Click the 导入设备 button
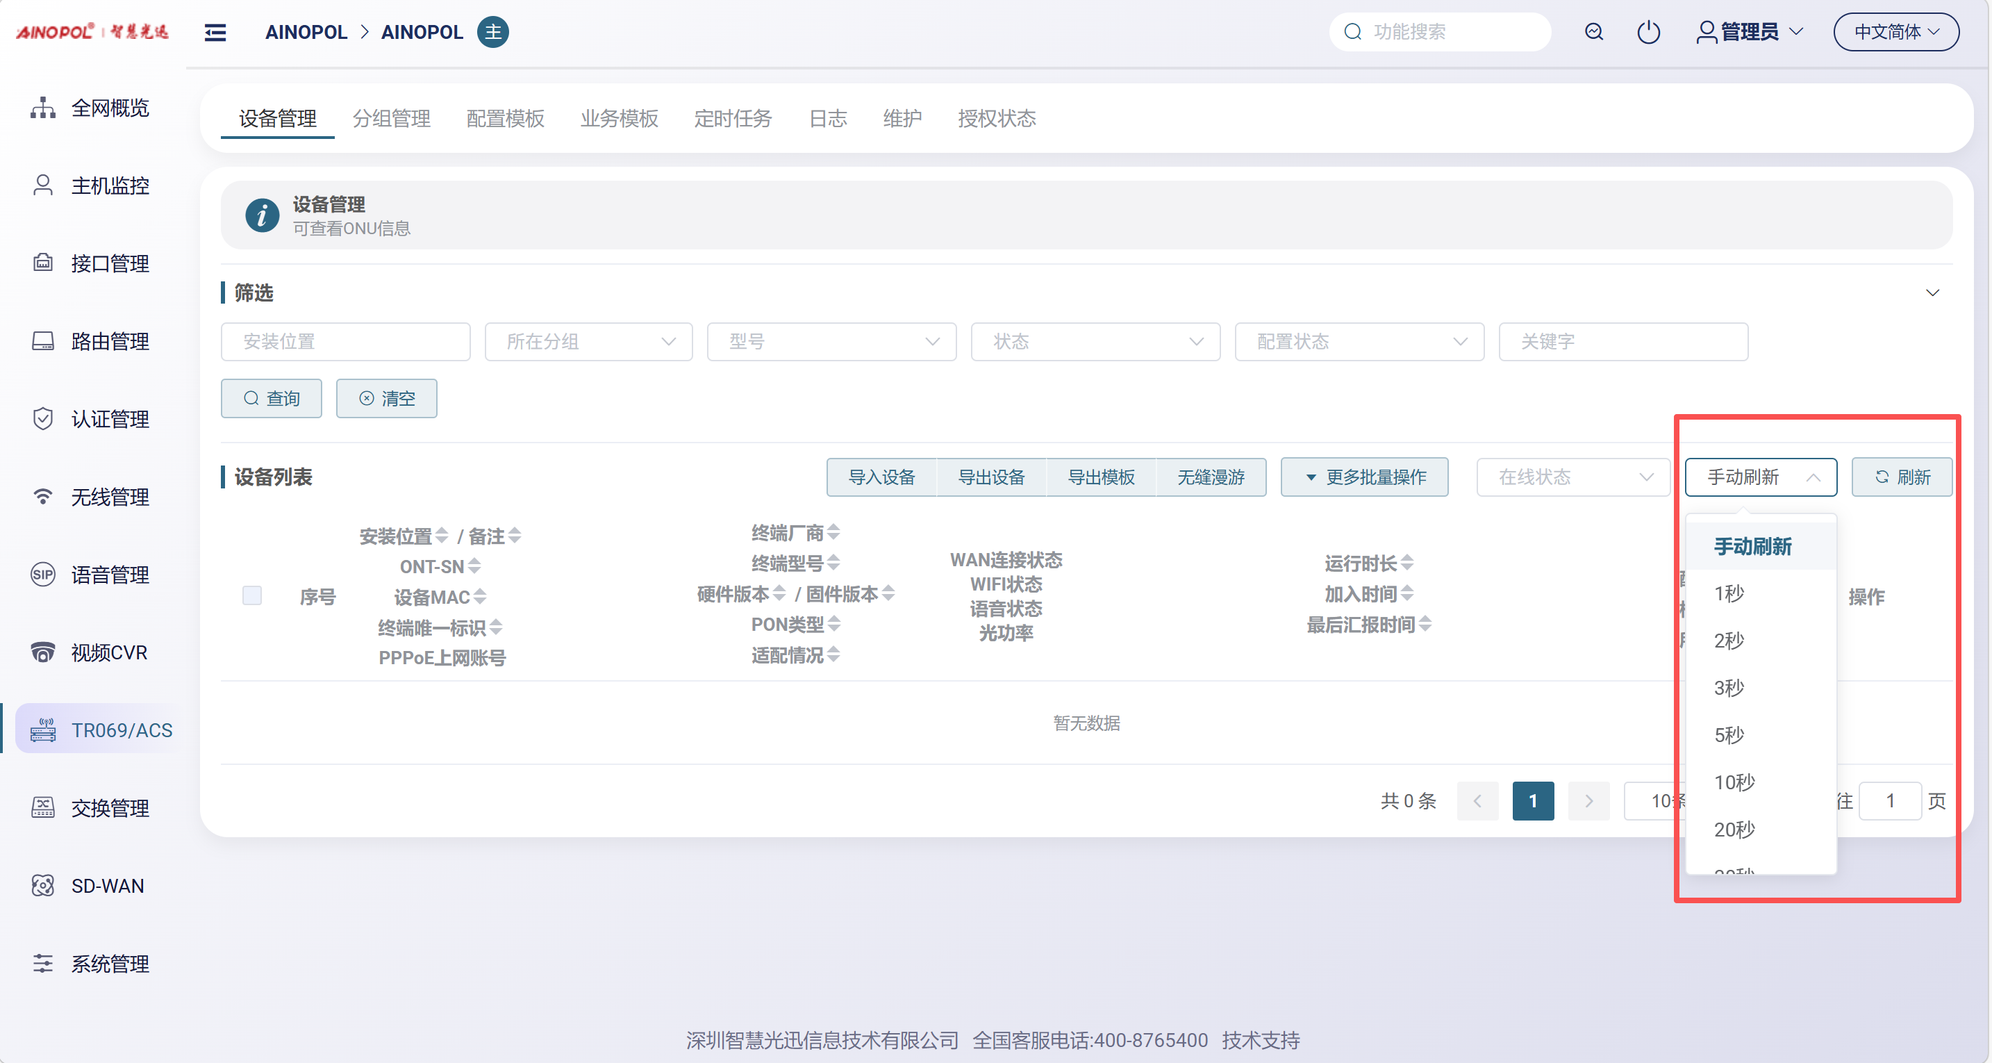 coord(881,477)
